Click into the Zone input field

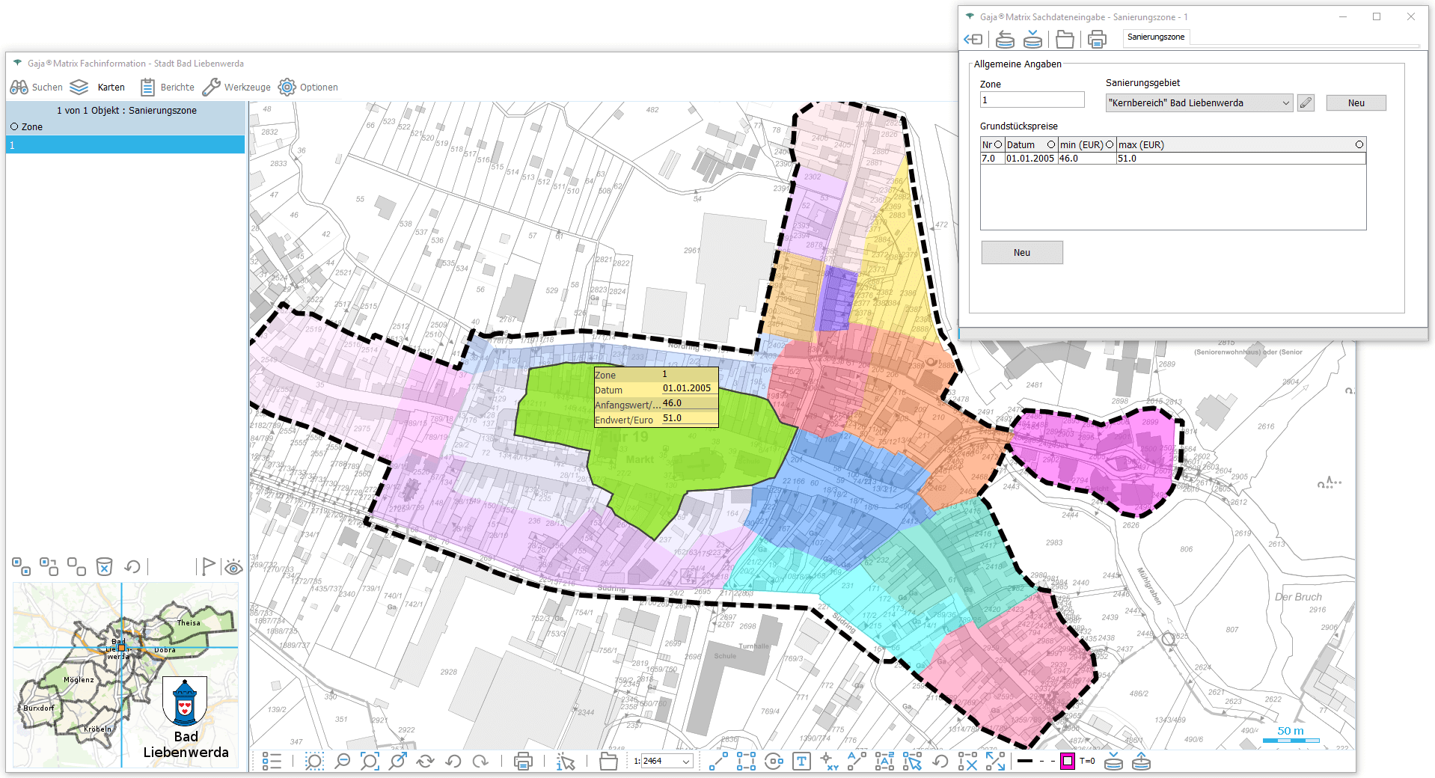[1032, 100]
